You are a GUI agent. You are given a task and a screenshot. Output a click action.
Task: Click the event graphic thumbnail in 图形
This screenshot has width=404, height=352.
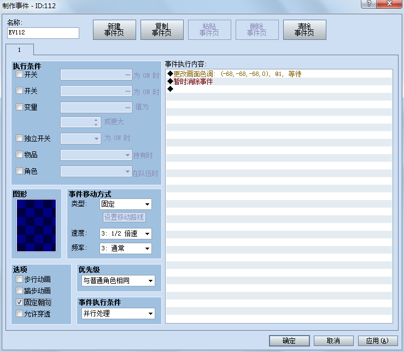point(36,226)
